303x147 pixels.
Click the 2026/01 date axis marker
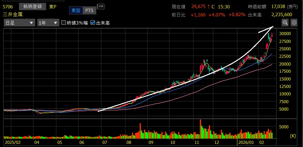[246, 143]
